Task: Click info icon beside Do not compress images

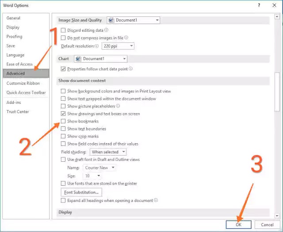Action: 126,38
